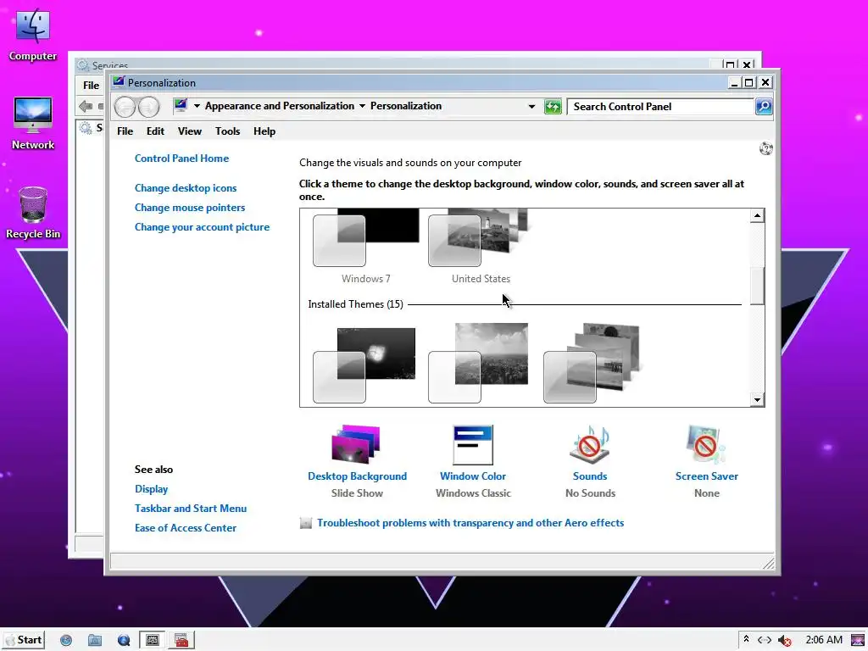The width and height of the screenshot is (868, 651).
Task: Switch to the red toolbox taskbar button
Action: click(181, 641)
